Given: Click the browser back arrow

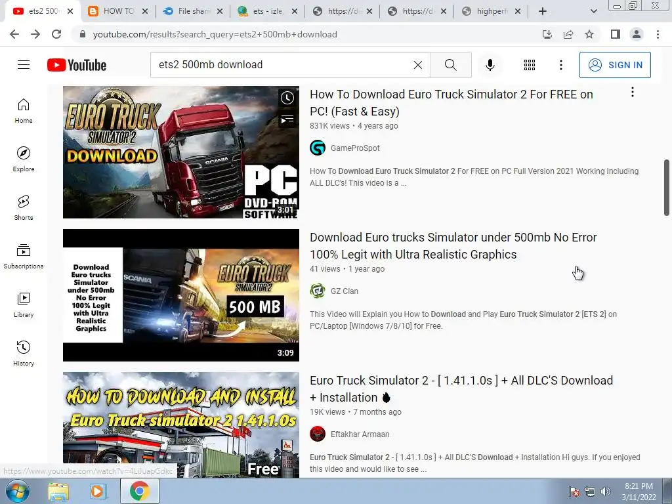Looking at the screenshot, I should click(14, 34).
